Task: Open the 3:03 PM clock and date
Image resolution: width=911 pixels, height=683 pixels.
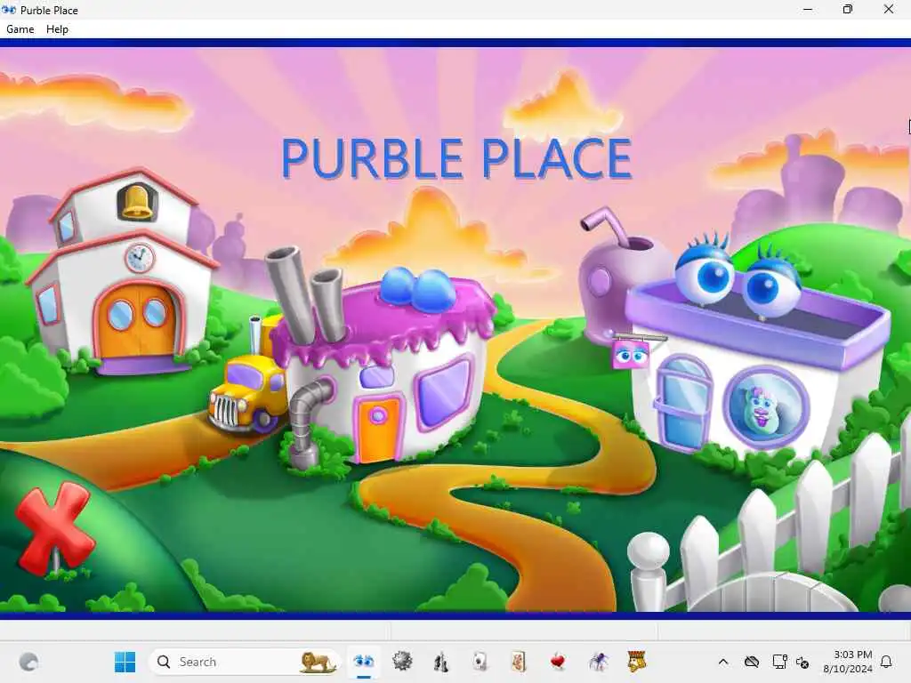Action: (x=848, y=662)
